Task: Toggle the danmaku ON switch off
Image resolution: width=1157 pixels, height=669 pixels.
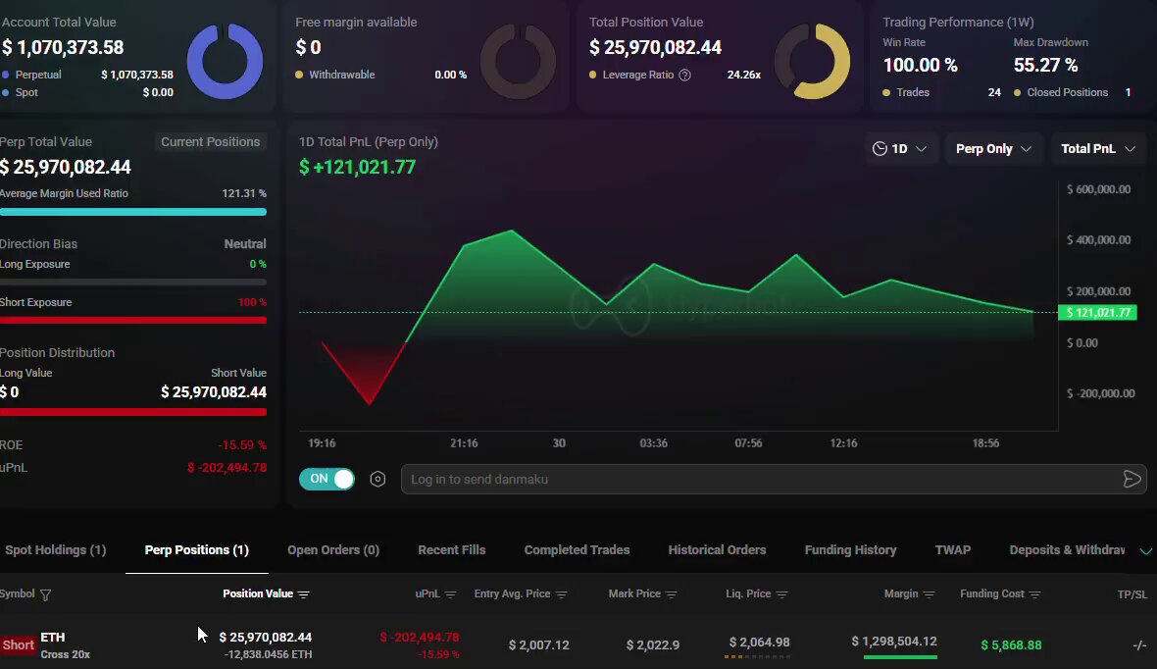Action: [x=327, y=480]
